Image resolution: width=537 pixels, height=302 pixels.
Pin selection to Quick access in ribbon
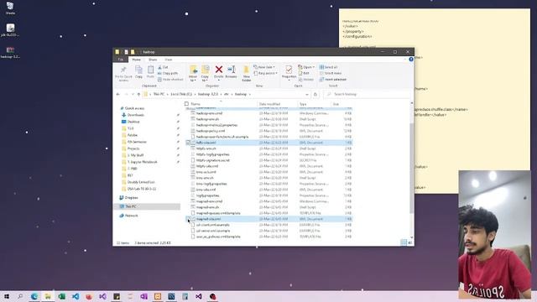point(123,73)
